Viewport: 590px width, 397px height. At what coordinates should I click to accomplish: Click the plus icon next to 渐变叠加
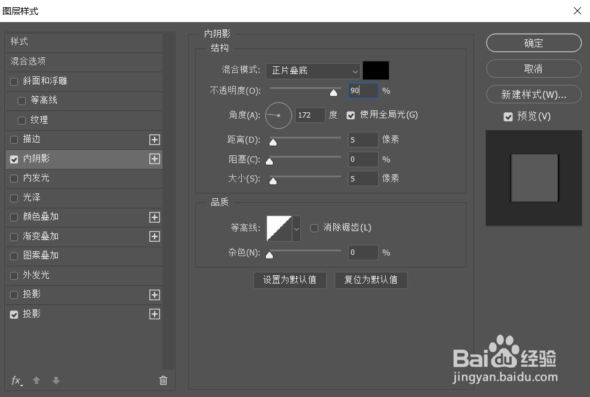coord(155,236)
